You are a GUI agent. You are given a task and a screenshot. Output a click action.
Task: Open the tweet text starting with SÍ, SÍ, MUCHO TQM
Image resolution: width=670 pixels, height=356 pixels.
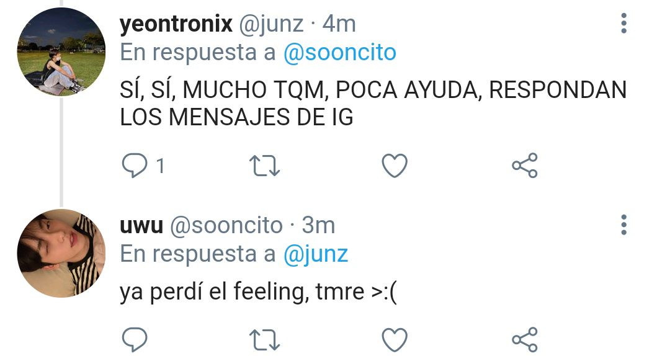tap(373, 104)
